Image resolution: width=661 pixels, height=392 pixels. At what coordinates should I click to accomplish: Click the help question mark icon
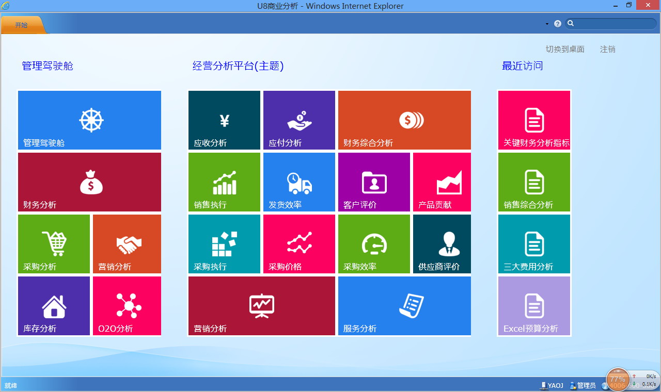click(558, 24)
